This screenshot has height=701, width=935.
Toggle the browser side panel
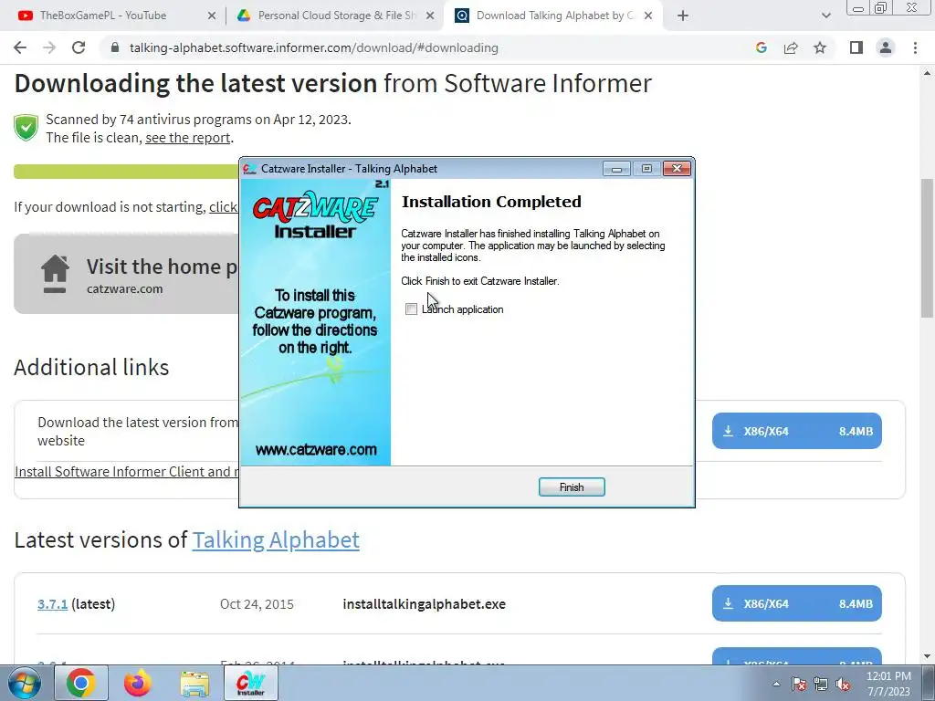click(856, 47)
